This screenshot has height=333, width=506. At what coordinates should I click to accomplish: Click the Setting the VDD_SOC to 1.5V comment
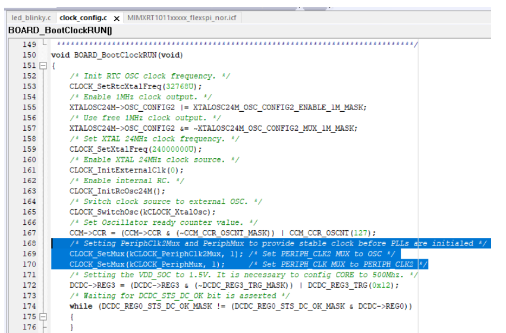click(244, 275)
